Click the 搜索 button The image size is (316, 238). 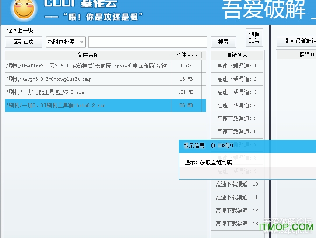pyautogui.click(x=224, y=42)
